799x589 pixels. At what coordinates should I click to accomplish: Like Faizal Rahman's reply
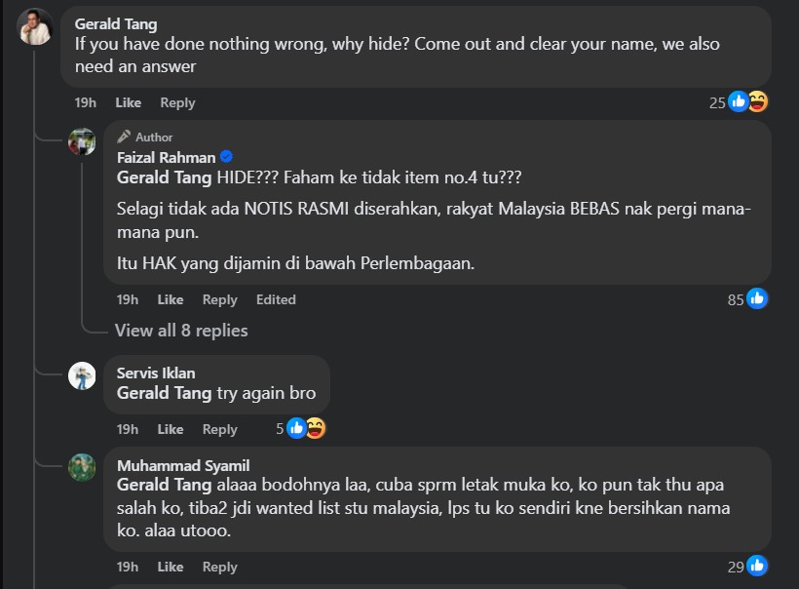(171, 299)
